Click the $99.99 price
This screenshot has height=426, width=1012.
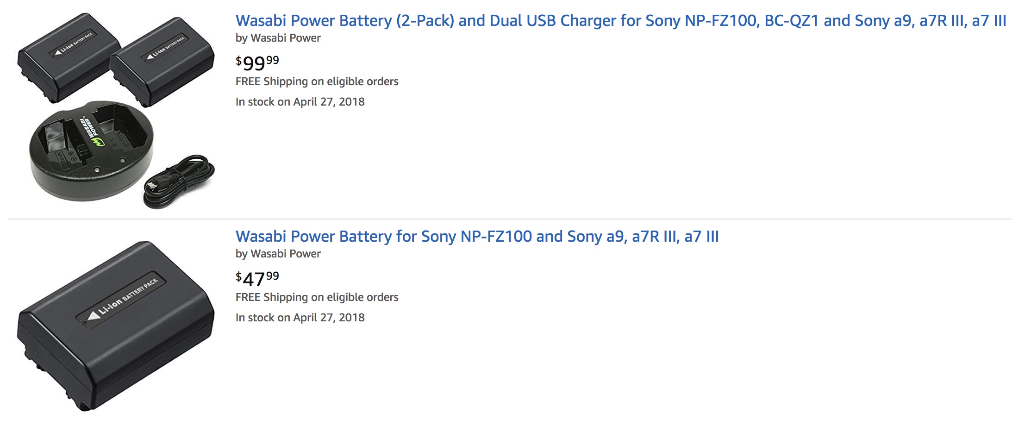[x=257, y=63]
